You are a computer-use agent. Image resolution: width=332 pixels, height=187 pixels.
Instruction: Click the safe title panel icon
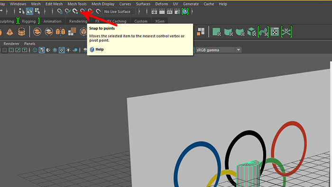click(25, 50)
